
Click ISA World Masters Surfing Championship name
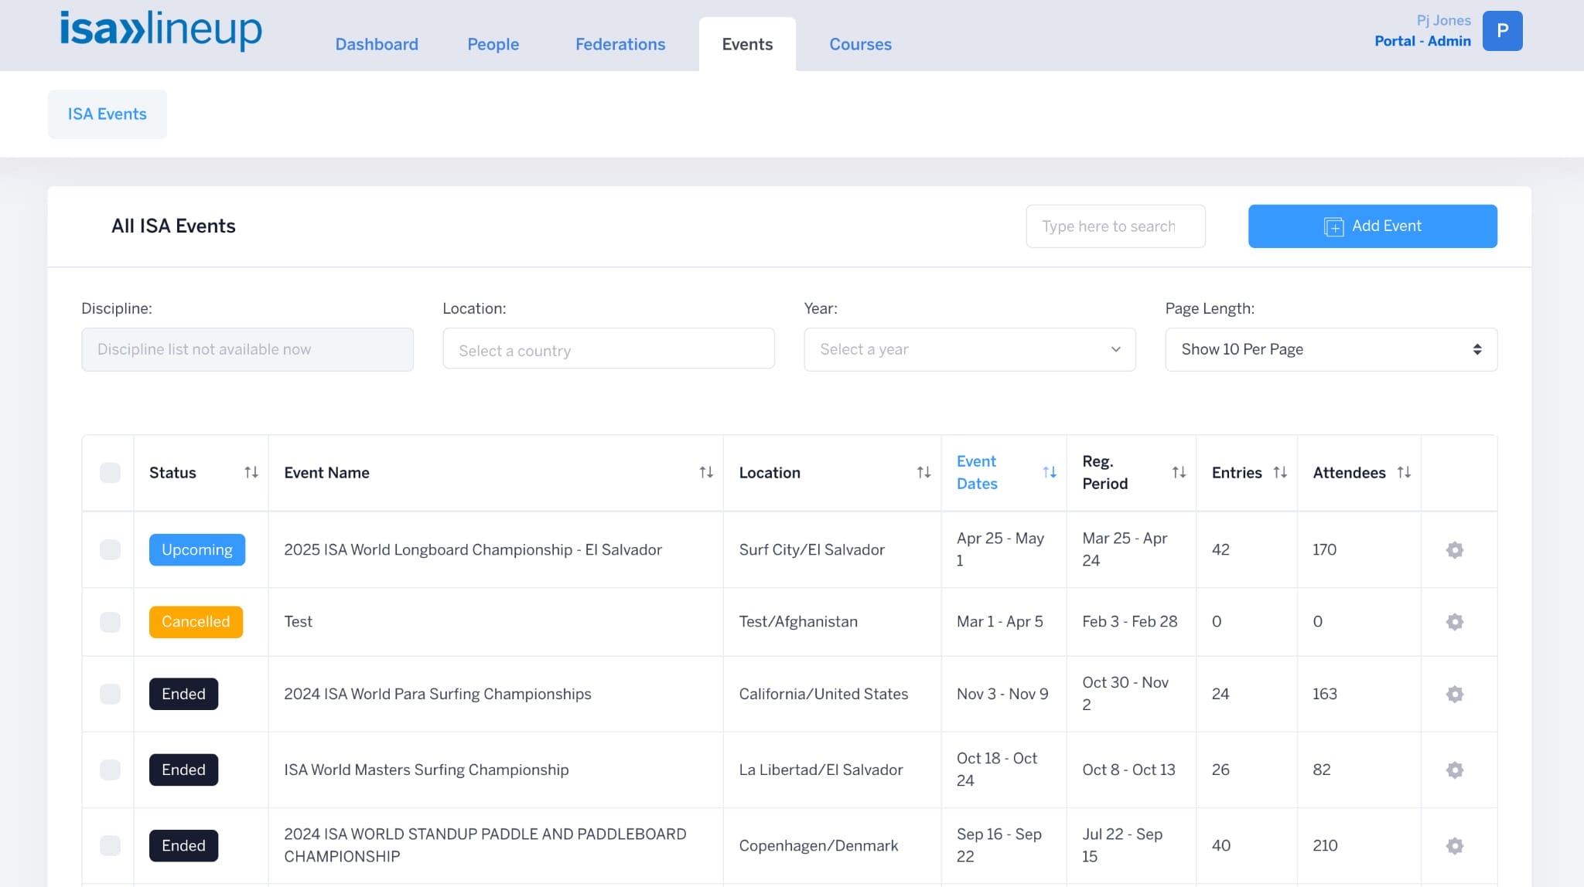(426, 770)
